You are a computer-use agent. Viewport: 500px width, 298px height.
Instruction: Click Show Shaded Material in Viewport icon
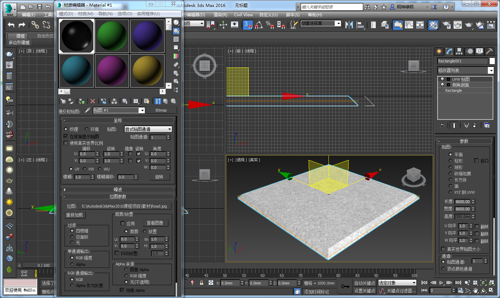point(147,101)
